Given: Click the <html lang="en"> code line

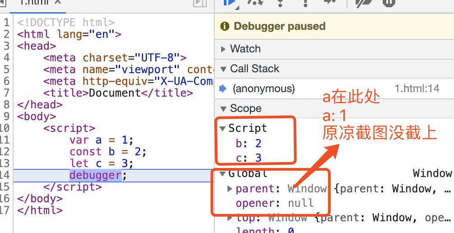Looking at the screenshot, I should click(69, 34).
